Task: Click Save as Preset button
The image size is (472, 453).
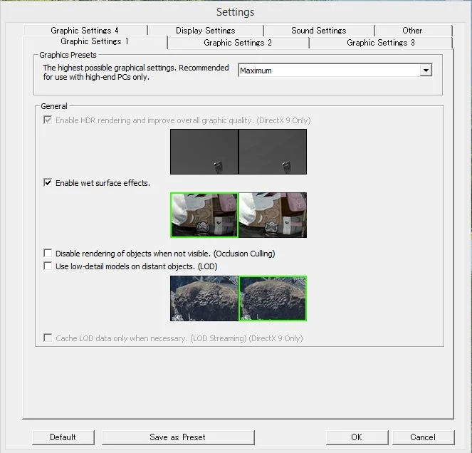Action: click(177, 437)
